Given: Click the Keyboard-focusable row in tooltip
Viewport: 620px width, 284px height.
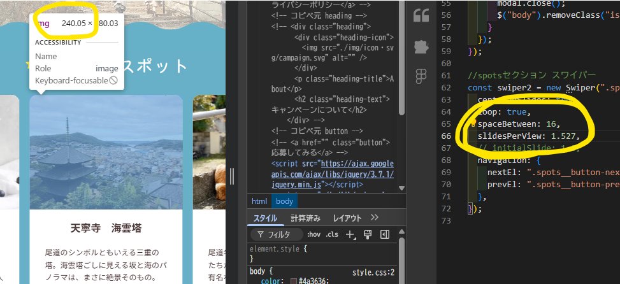Looking at the screenshot, I should click(76, 81).
